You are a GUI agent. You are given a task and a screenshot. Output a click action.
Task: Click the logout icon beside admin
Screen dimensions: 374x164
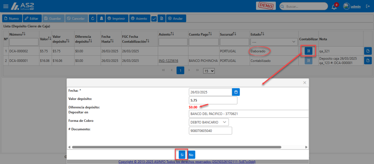coord(367,7)
